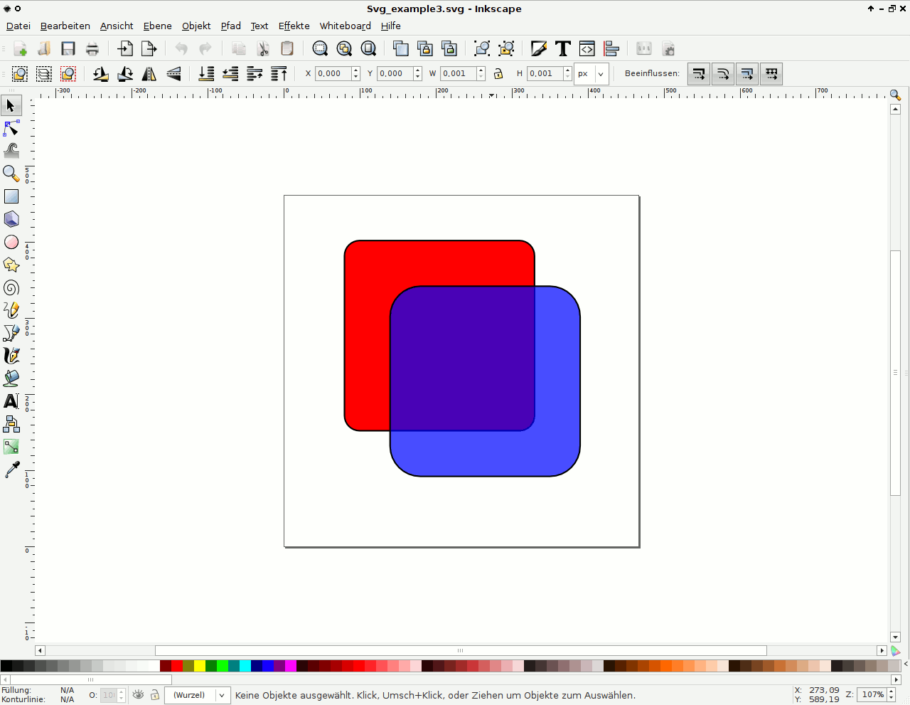Select the Ellipse tool
Viewport: 910px width, 705px height.
[x=11, y=242]
